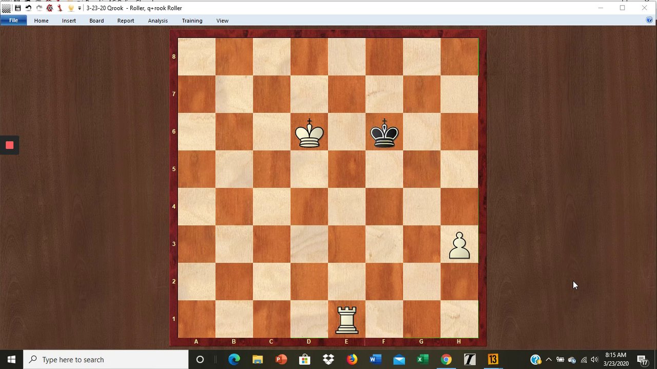The image size is (657, 369).
Task: Click the chessboard application icon in title bar
Action: coord(6,8)
